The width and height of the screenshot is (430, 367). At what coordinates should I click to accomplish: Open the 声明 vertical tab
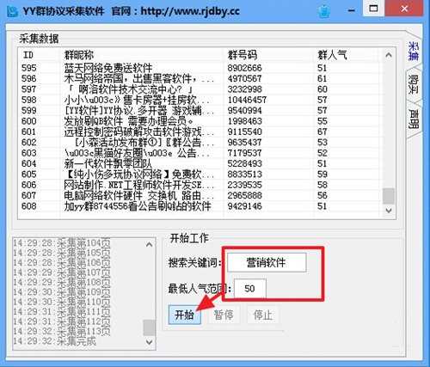coord(414,119)
